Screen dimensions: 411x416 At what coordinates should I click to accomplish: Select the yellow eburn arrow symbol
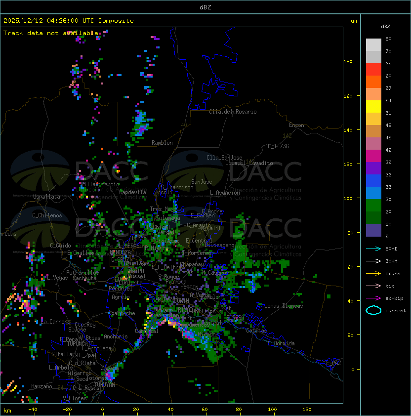click(x=373, y=273)
